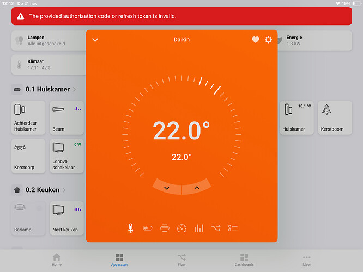Click the battery 19% indicator in the status bar
Viewport: 363px width, 272px height.
click(352, 3)
